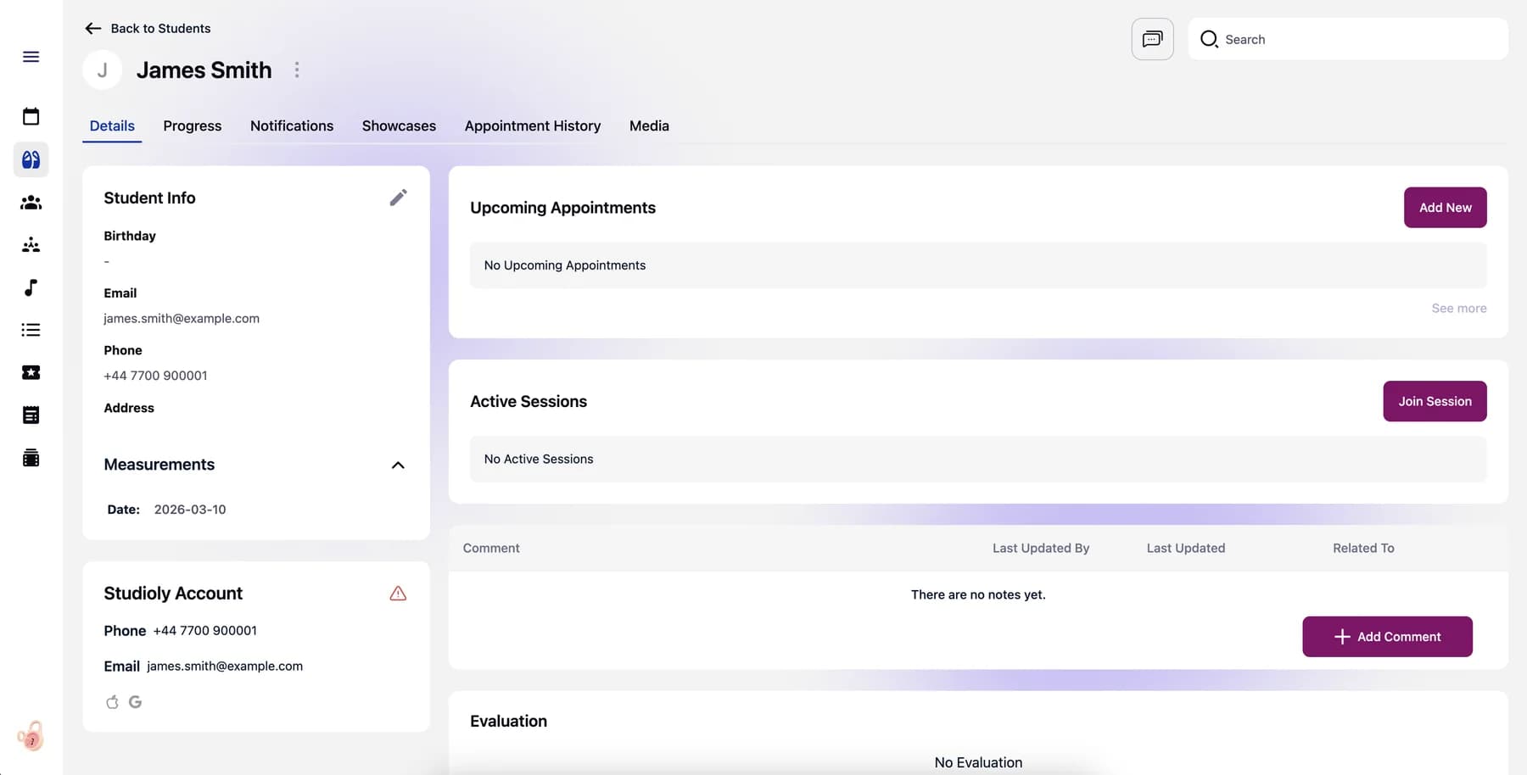Viewport: 1527px width, 775px height.
Task: Click the email james.smith@example.com under Student Info
Action: point(182,319)
